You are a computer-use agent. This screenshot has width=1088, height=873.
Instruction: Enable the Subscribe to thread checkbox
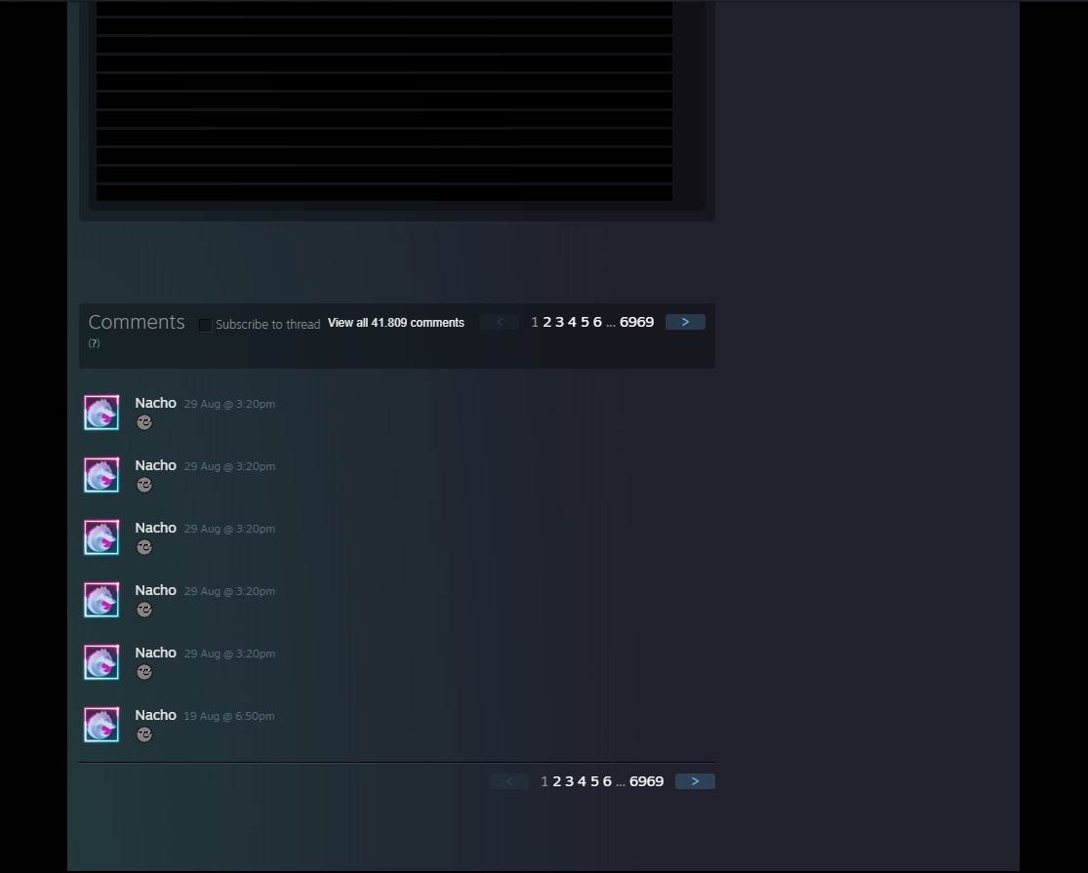coord(205,325)
